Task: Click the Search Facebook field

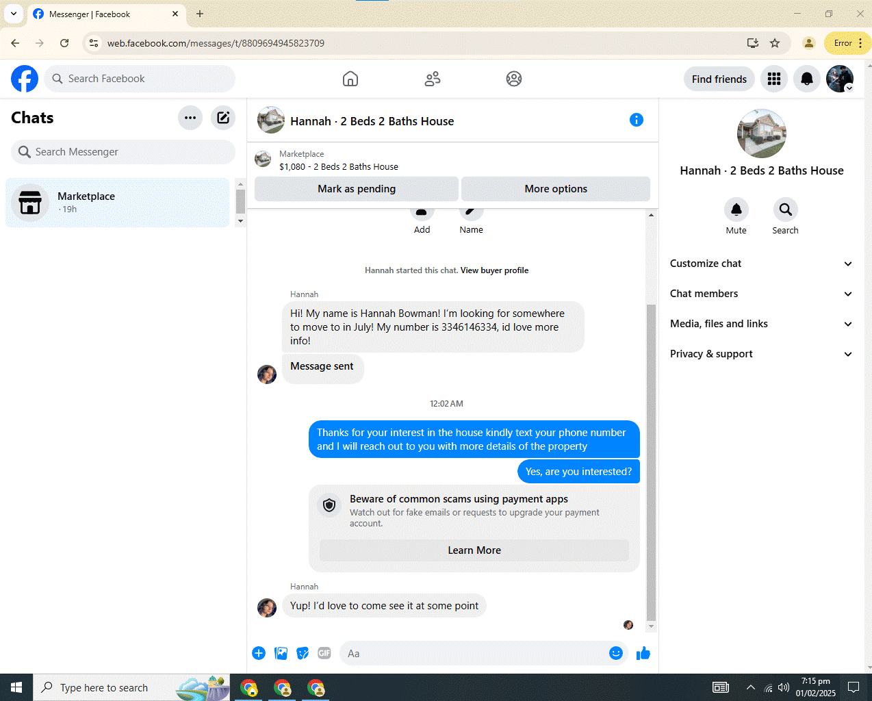Action: point(140,79)
